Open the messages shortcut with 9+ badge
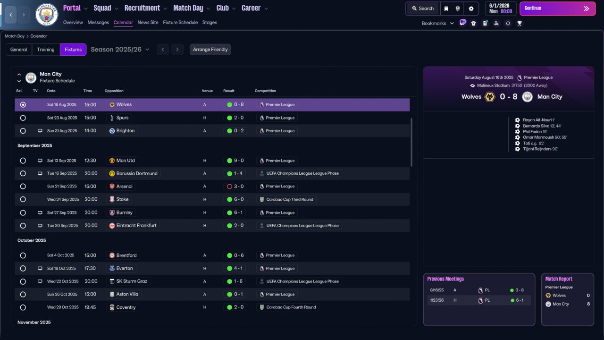604x340 pixels. pos(462,23)
